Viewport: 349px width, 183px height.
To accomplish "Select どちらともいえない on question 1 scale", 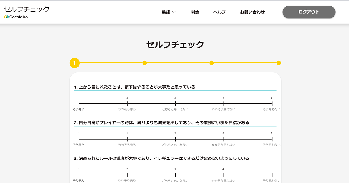I will [175, 103].
